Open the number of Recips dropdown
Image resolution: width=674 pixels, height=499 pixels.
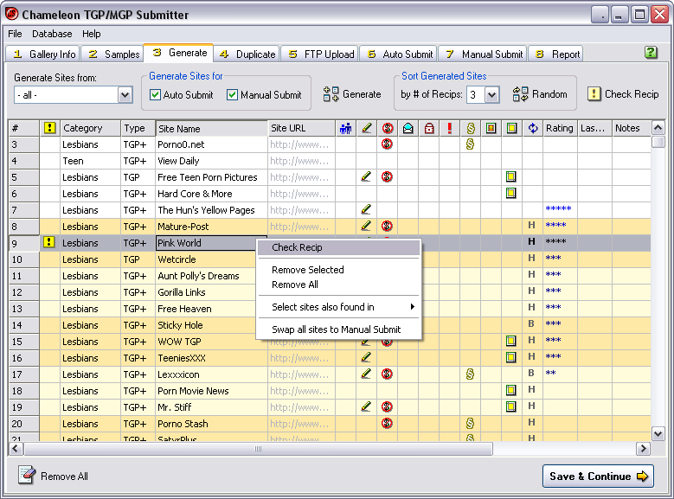[492, 95]
